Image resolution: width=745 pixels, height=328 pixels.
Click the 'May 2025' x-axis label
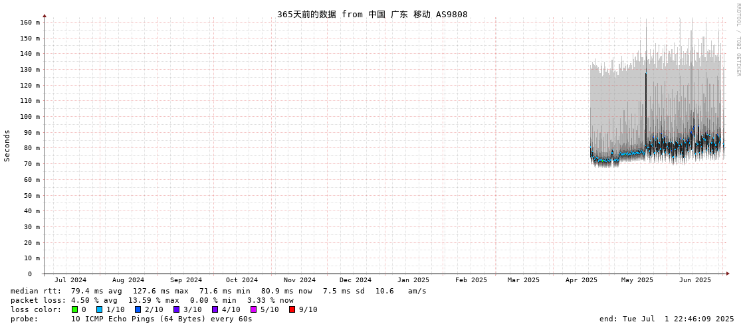point(637,280)
